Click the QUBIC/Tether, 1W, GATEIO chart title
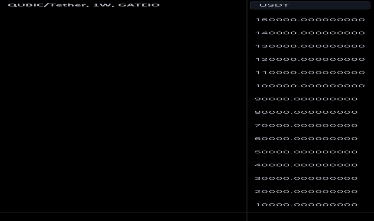374x221 pixels. point(84,5)
